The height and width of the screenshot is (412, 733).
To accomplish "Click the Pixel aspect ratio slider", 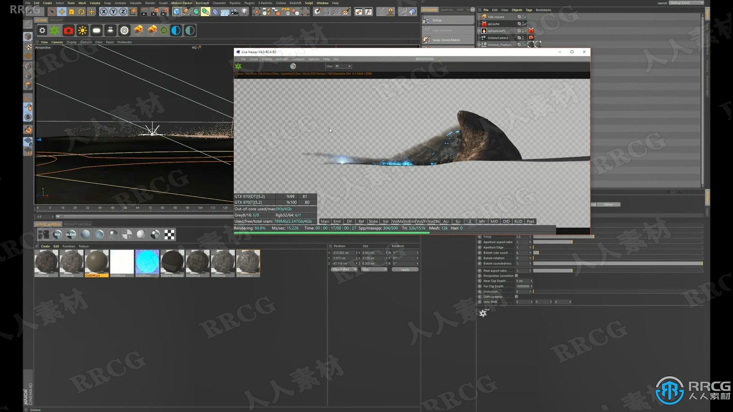I will tap(618, 270).
